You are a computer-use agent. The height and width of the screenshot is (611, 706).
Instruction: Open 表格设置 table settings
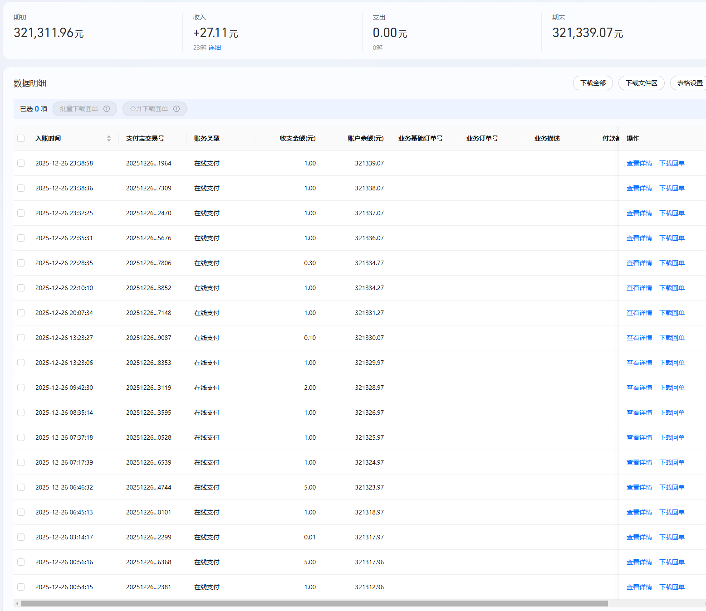coord(689,83)
